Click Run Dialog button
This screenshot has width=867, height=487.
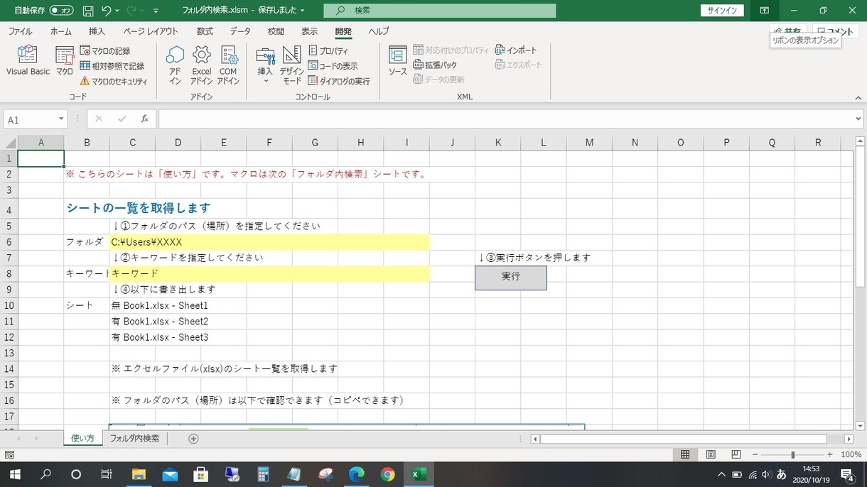click(339, 81)
